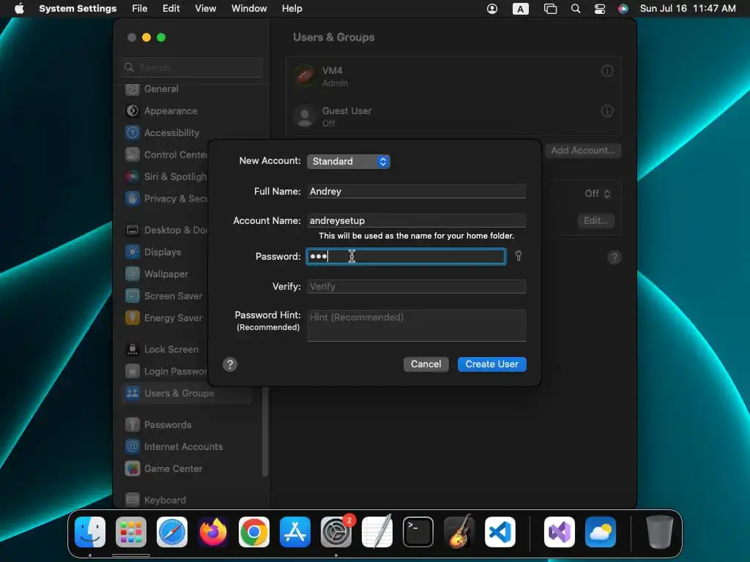Image resolution: width=750 pixels, height=562 pixels.
Task: Open the input source A menu
Action: pyautogui.click(x=521, y=9)
